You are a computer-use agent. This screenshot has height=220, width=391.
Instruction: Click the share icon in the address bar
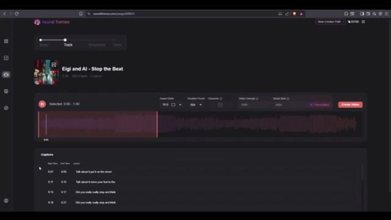[x=287, y=14]
